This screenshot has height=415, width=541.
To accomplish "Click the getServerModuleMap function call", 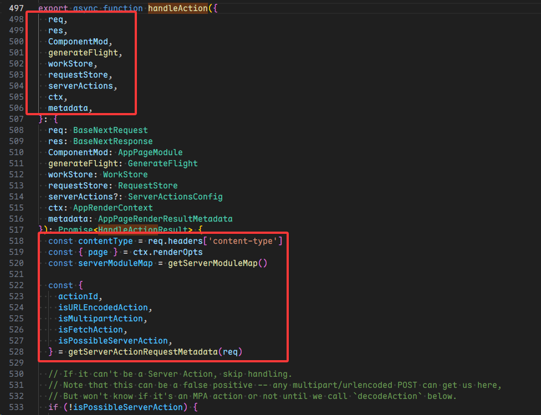I will (x=210, y=263).
